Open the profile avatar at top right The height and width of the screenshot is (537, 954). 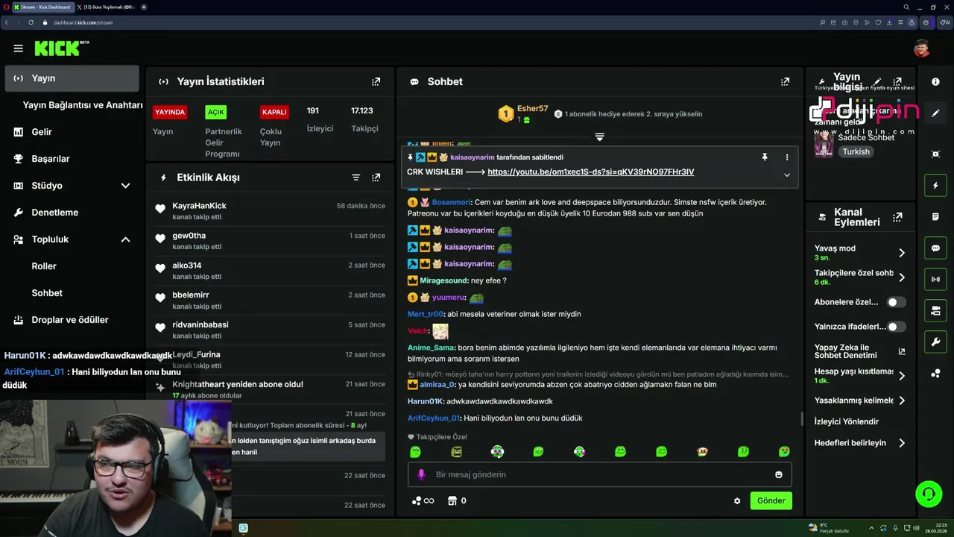click(922, 48)
